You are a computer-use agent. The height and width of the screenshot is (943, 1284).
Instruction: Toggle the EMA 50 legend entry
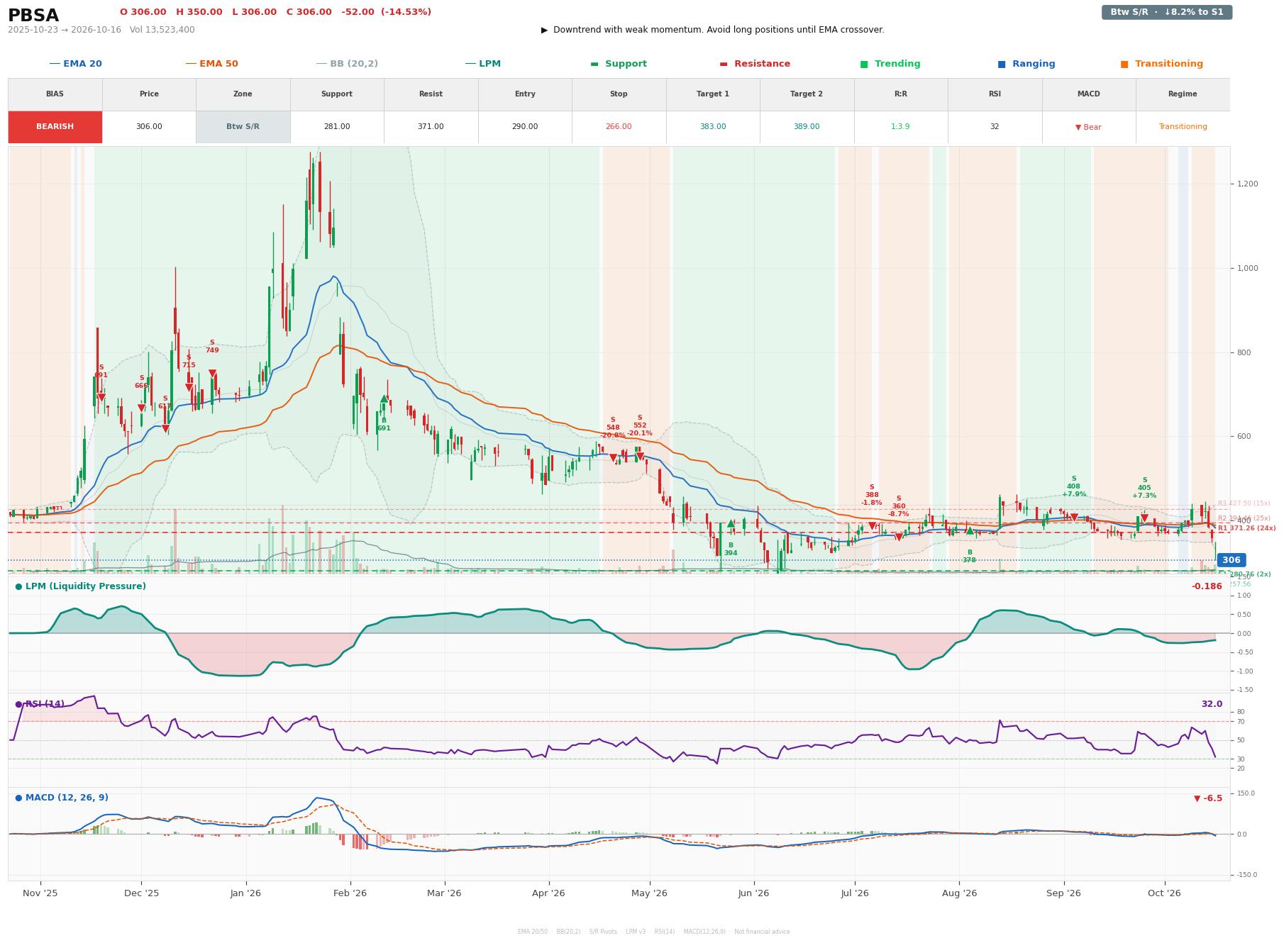tap(211, 64)
